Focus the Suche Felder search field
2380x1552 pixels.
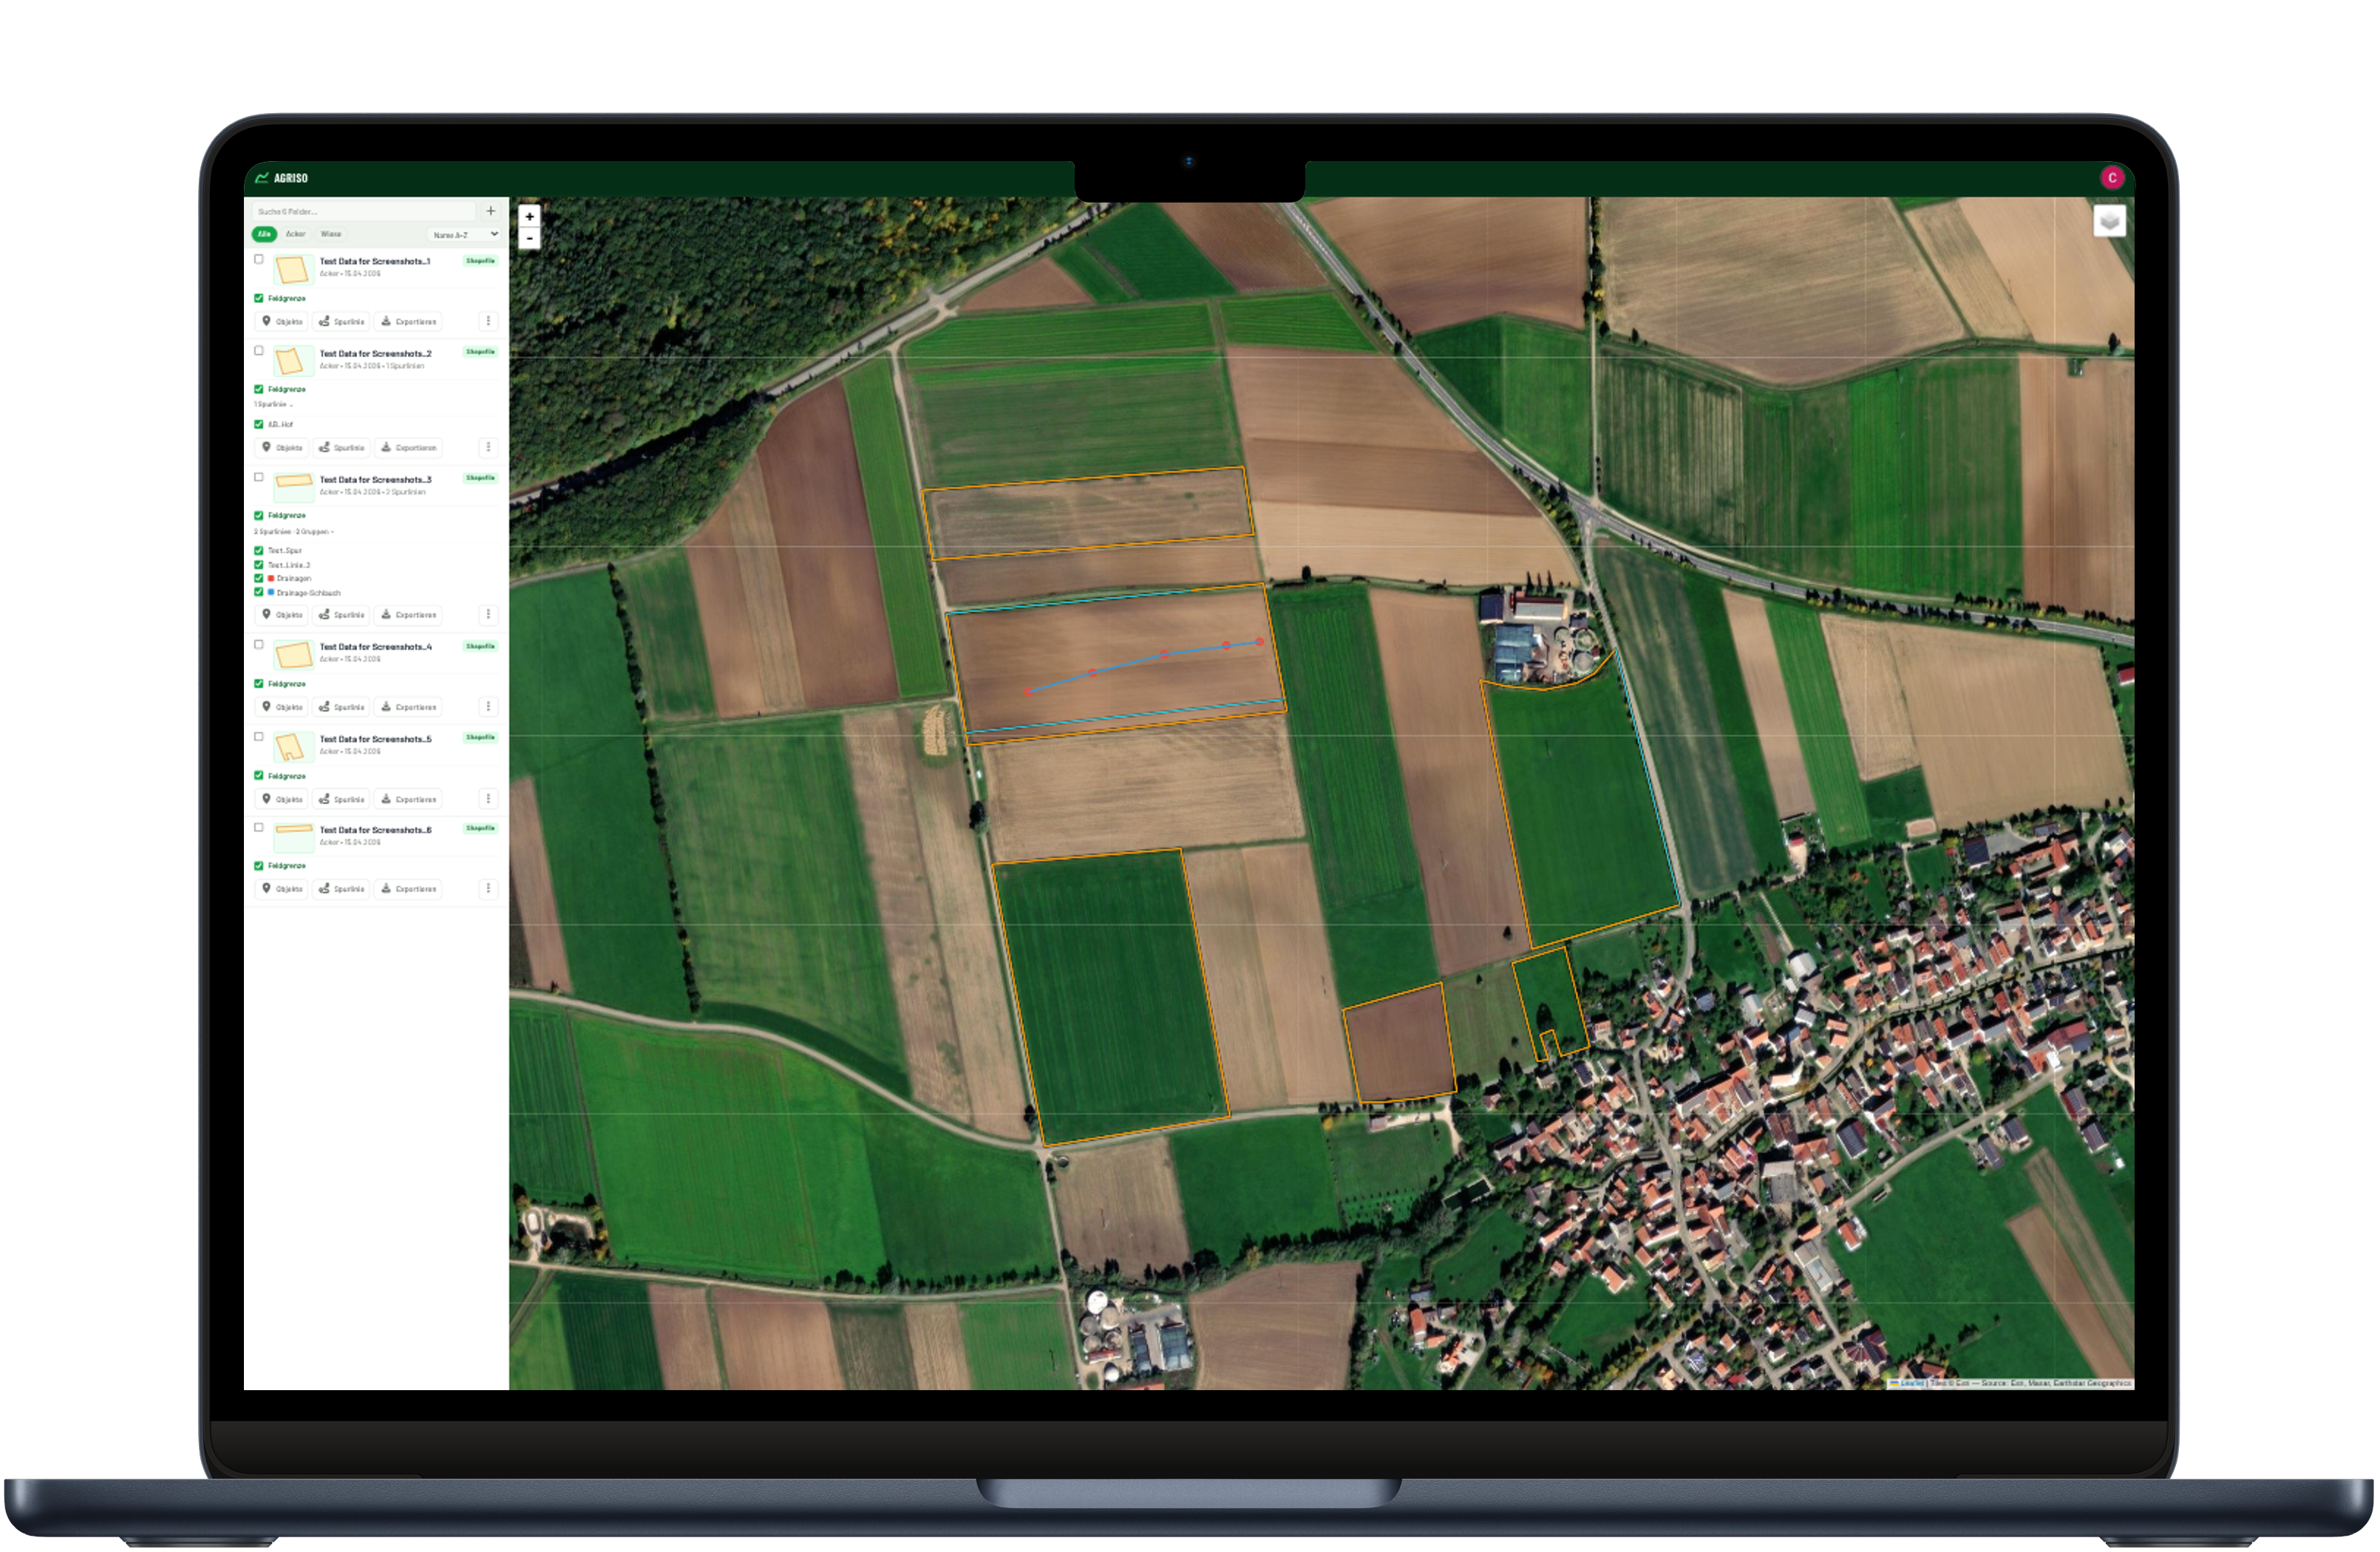364,211
